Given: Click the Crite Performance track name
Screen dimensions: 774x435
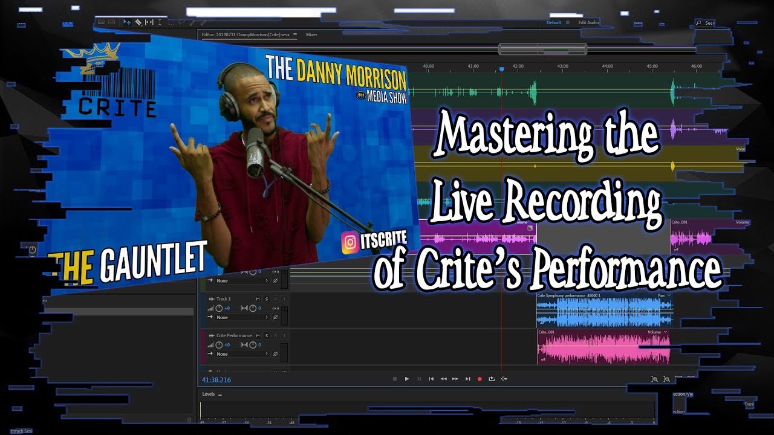Looking at the screenshot, I should 234,335.
